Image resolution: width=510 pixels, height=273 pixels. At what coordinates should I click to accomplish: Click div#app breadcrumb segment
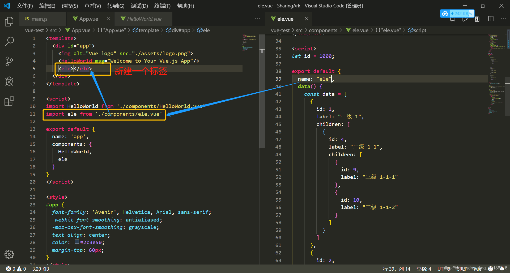point(178,30)
